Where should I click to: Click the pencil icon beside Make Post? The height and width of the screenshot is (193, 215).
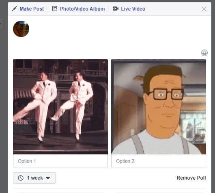15,9
